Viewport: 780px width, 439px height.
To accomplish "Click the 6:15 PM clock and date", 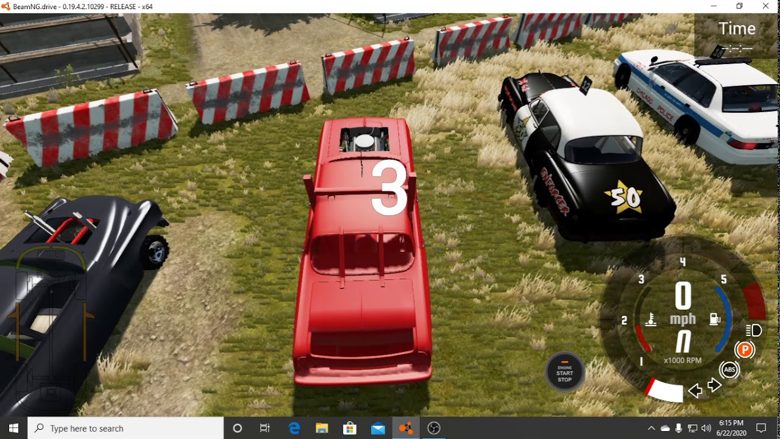I will (x=731, y=428).
